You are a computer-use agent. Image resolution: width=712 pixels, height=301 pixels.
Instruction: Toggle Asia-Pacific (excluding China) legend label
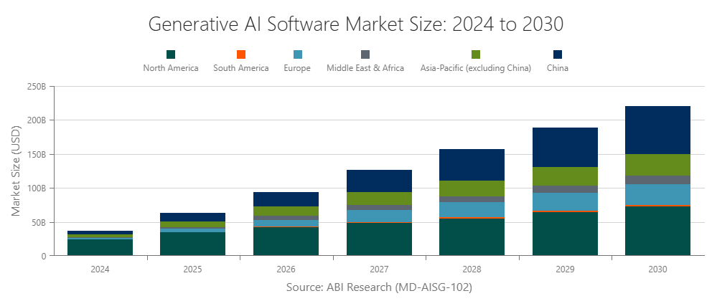(476, 68)
